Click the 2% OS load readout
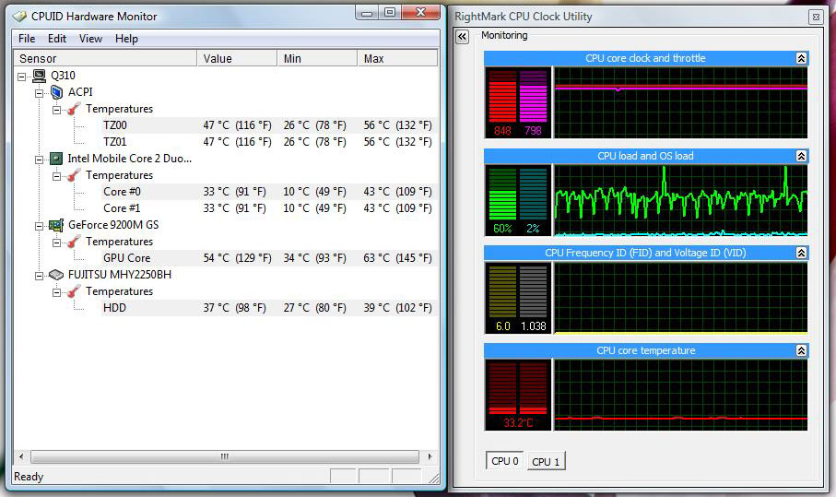This screenshot has width=836, height=497. [533, 229]
